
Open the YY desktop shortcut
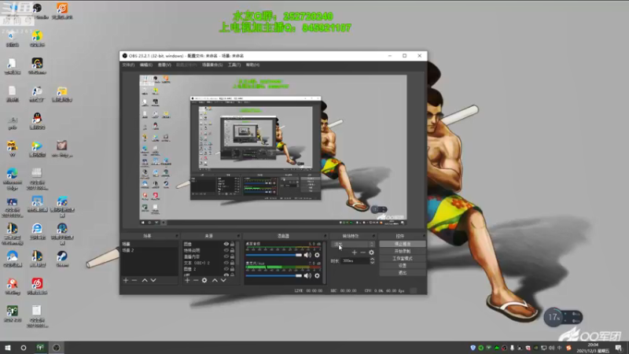pos(12,149)
